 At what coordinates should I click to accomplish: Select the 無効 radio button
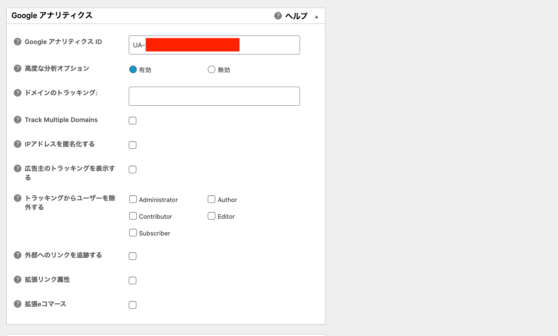click(212, 69)
